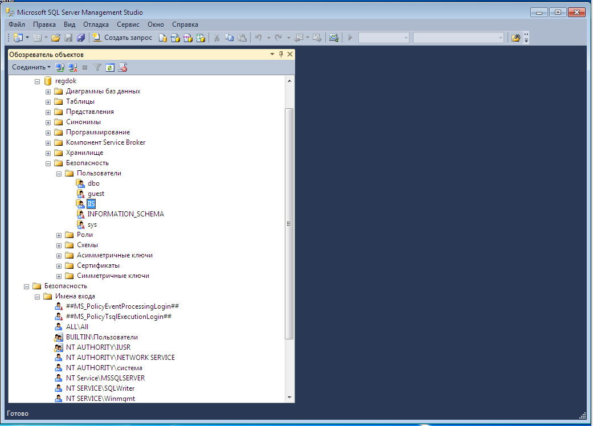Screen dimensions: 593x426
Task: Open the Соединить dropdown in Object Explorer
Action: coord(31,67)
